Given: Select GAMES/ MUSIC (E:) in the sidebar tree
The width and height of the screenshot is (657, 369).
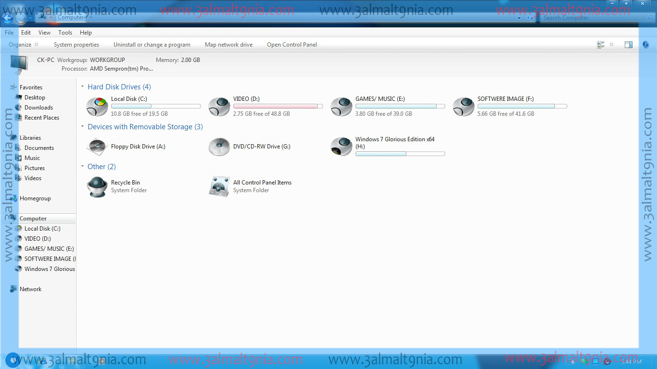Looking at the screenshot, I should [49, 249].
